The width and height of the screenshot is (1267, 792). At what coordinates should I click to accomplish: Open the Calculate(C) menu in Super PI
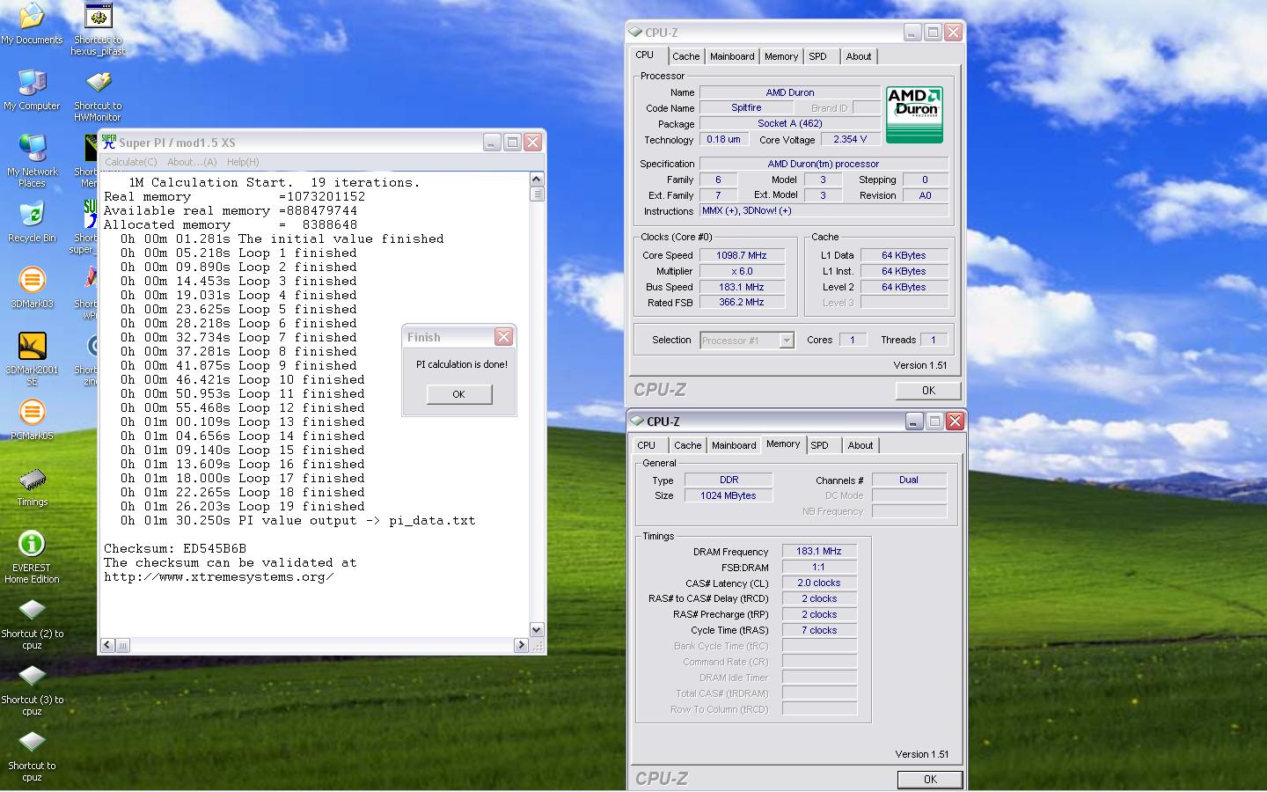pos(130,162)
